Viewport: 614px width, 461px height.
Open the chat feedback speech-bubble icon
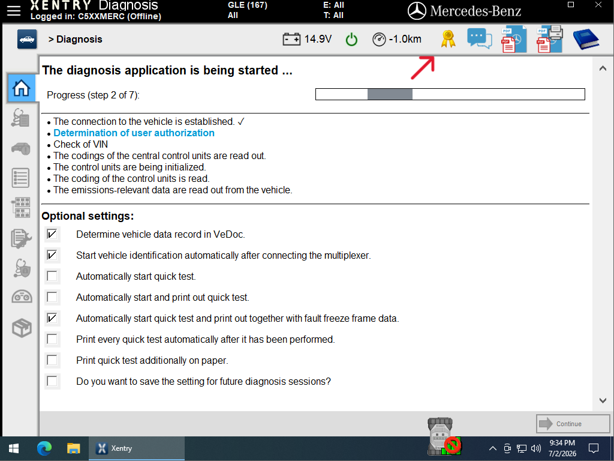coord(479,39)
